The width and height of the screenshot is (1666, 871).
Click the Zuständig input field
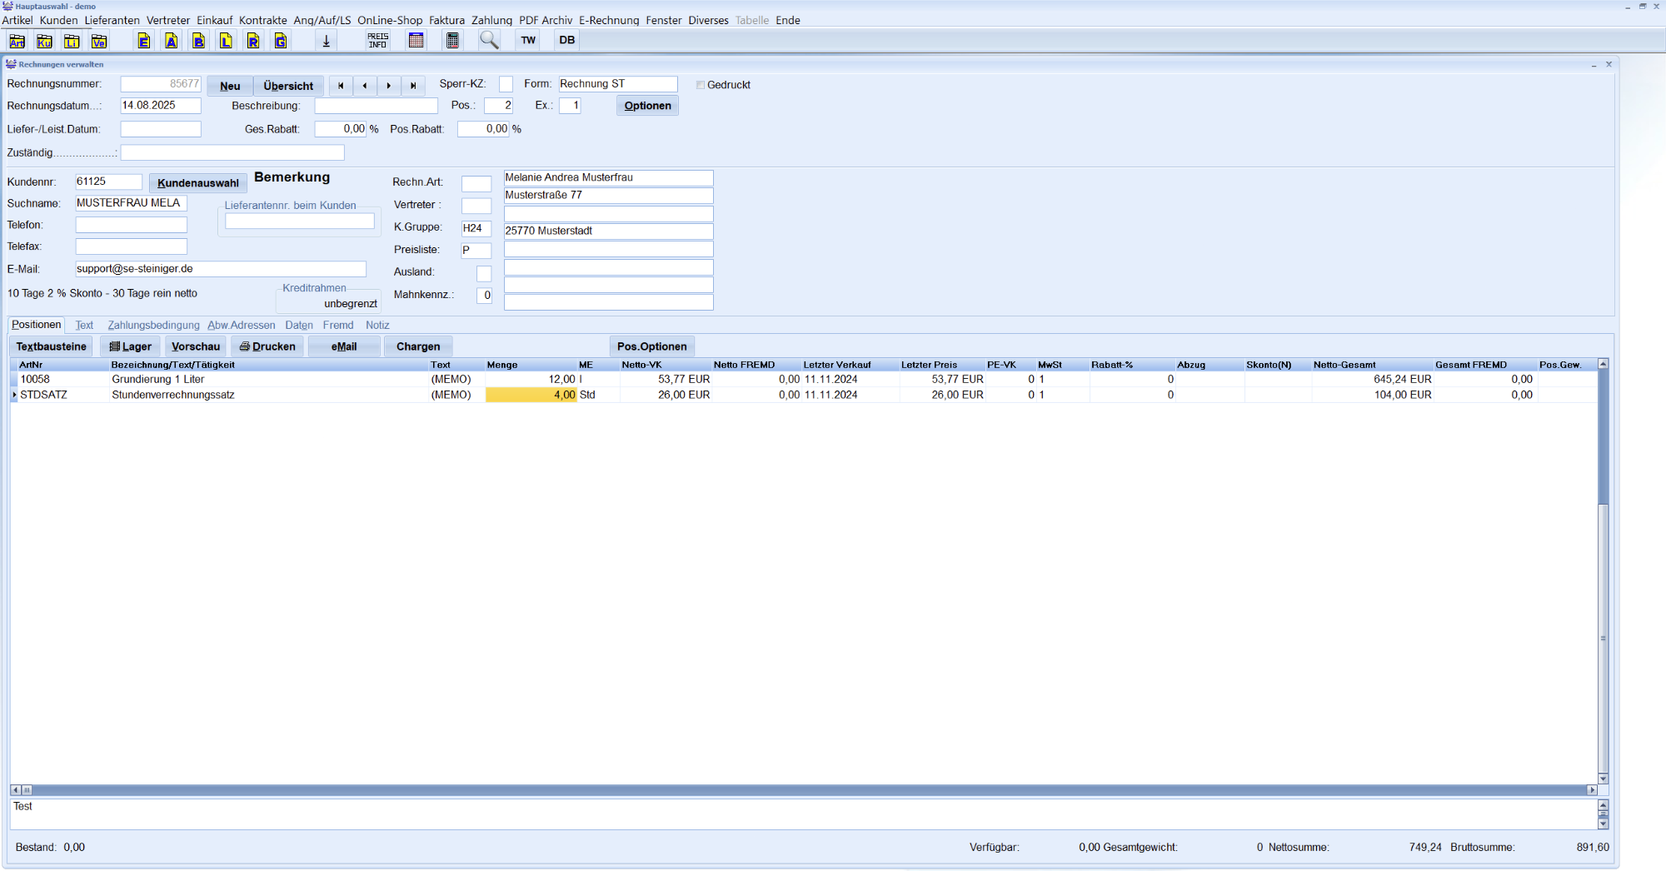(232, 152)
